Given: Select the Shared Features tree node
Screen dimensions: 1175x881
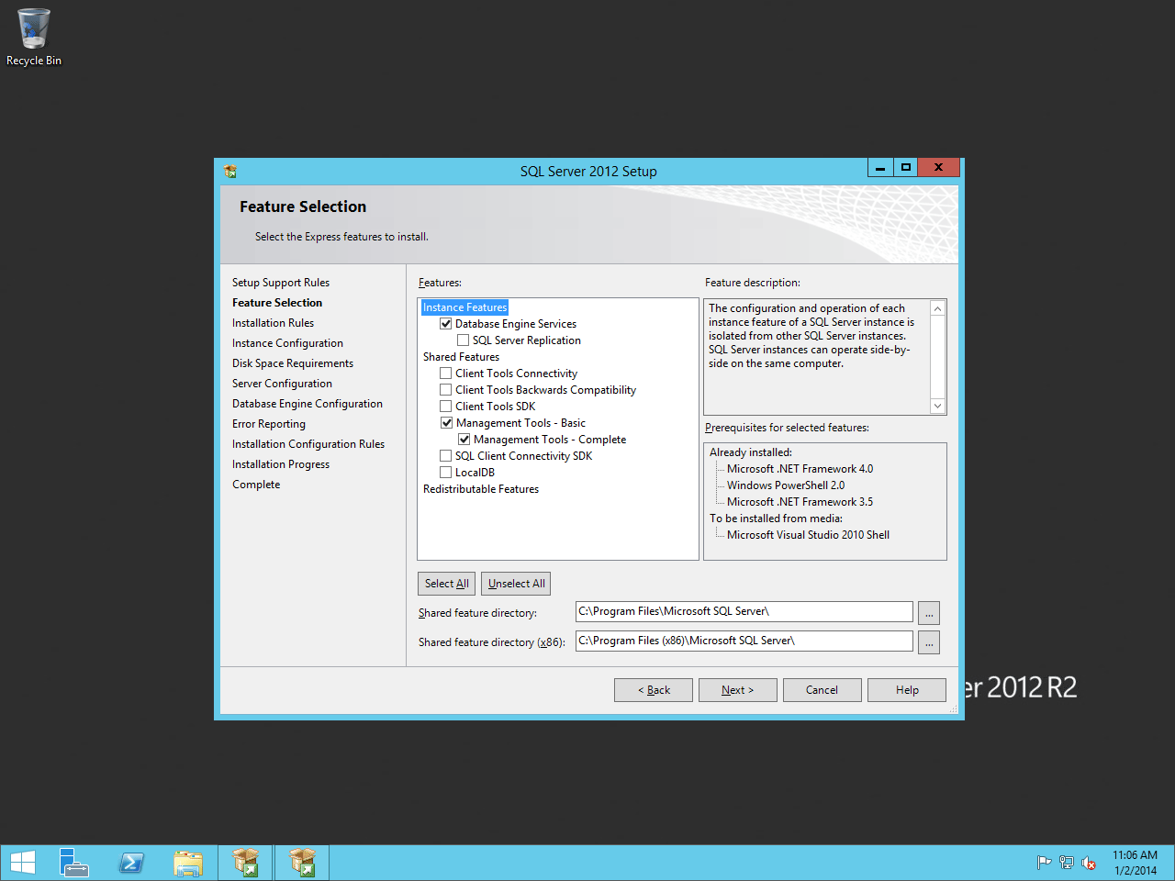Looking at the screenshot, I should 461,357.
